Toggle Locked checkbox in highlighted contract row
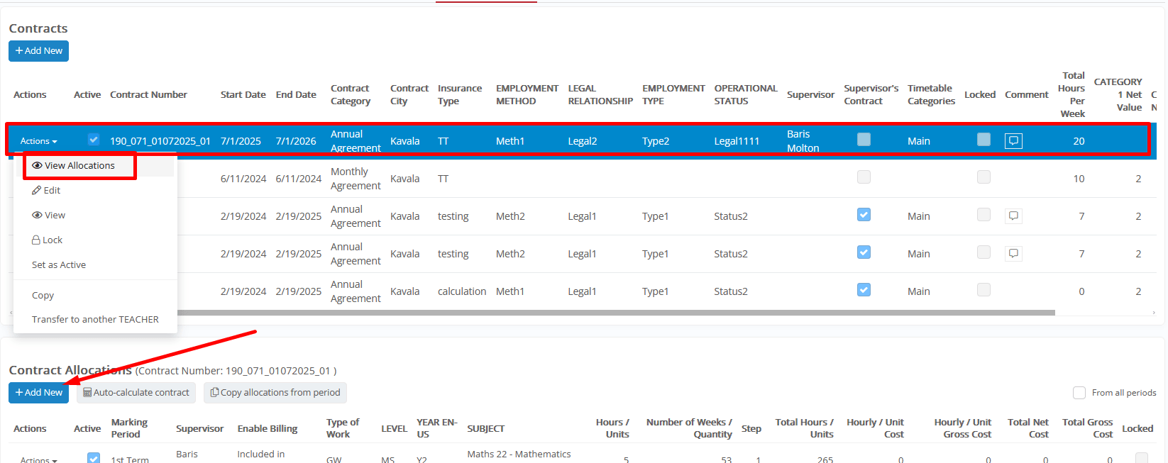 point(984,140)
